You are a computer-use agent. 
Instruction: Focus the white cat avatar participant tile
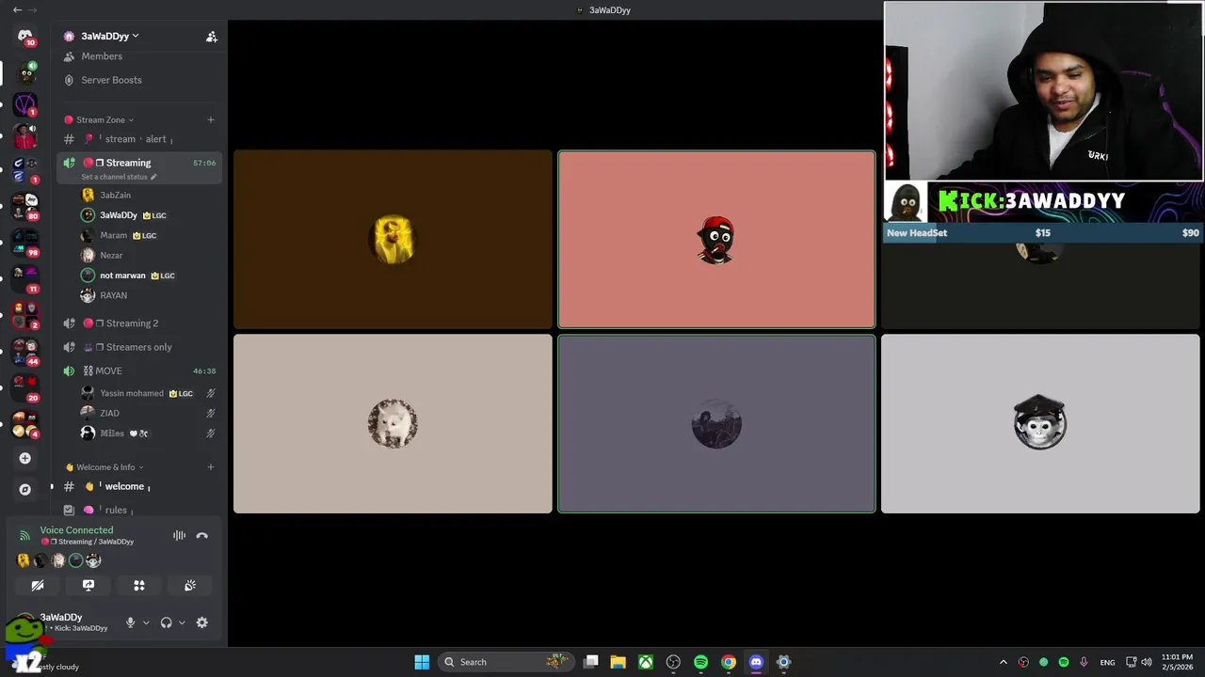tap(393, 424)
